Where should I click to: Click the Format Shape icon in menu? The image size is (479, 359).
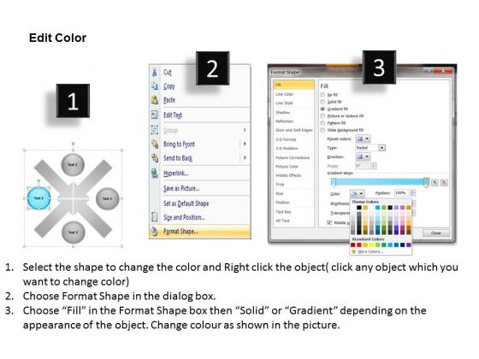tap(155, 232)
